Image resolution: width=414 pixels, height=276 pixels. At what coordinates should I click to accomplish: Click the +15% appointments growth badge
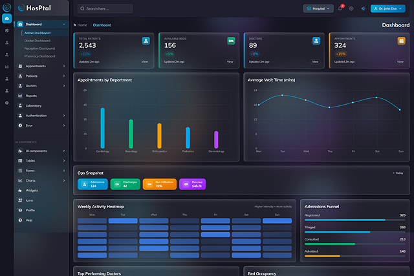(x=341, y=54)
